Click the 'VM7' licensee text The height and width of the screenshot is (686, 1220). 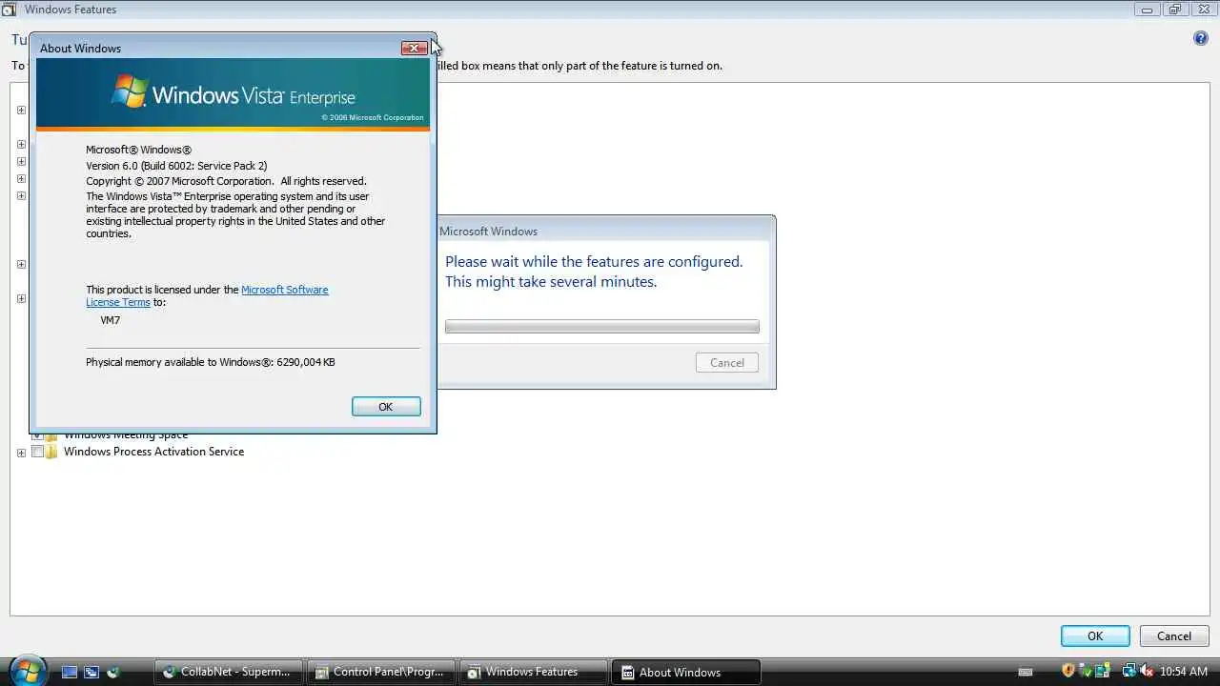tap(111, 320)
